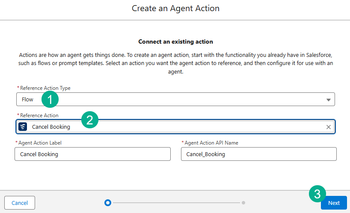The width and height of the screenshot is (350, 213).
Task: Click the Create an Agent Action title
Action: pos(175,9)
